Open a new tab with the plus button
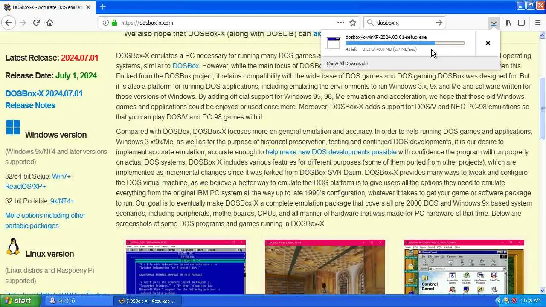The width and height of the screenshot is (546, 307). (103, 7)
